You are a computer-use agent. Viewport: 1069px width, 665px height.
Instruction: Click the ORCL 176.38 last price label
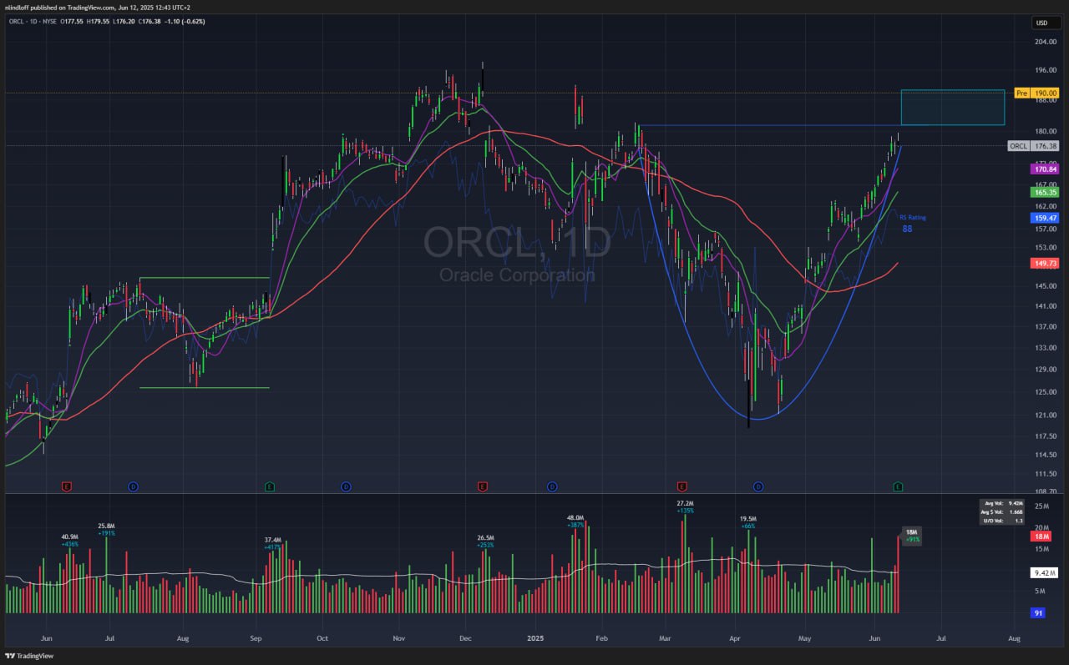tap(1034, 146)
